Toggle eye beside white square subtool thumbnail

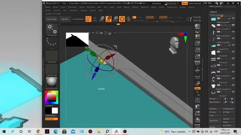tap(233, 52)
